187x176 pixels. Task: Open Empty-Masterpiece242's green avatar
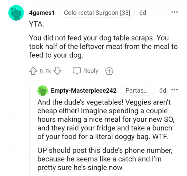click(42, 91)
